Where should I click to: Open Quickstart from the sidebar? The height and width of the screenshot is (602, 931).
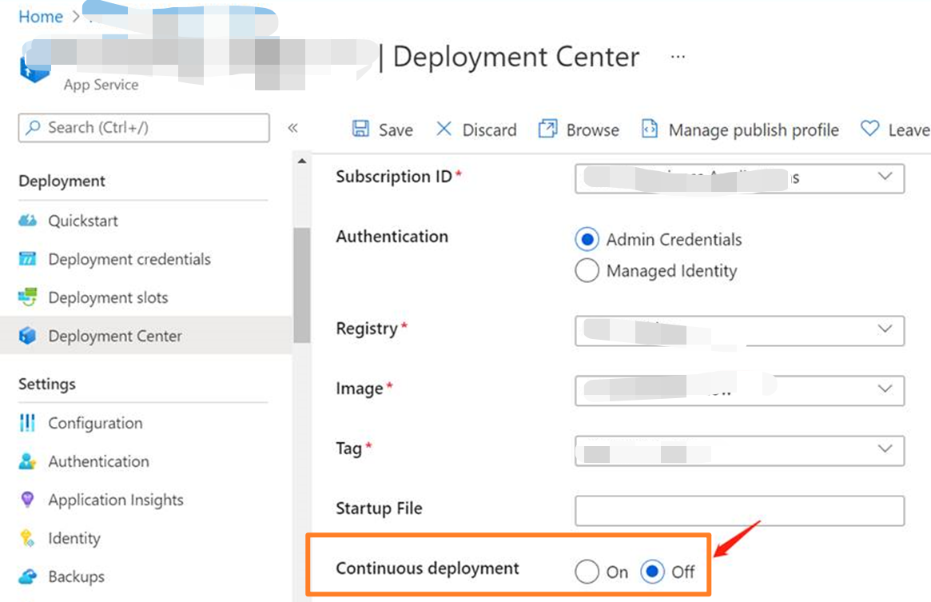click(x=83, y=221)
